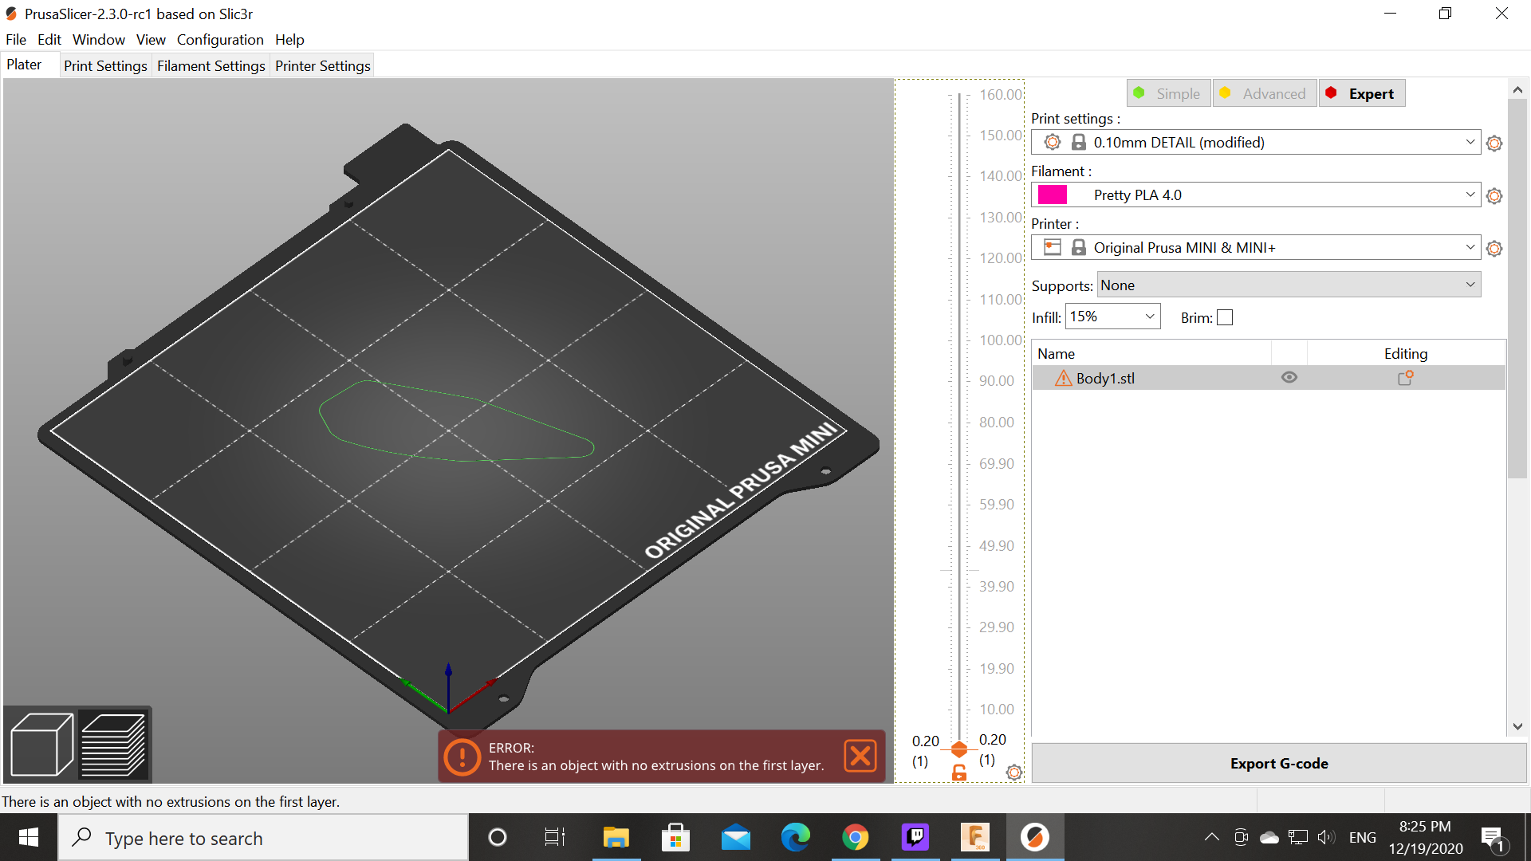Dismiss the error notification
This screenshot has width=1531, height=861.
click(x=860, y=756)
